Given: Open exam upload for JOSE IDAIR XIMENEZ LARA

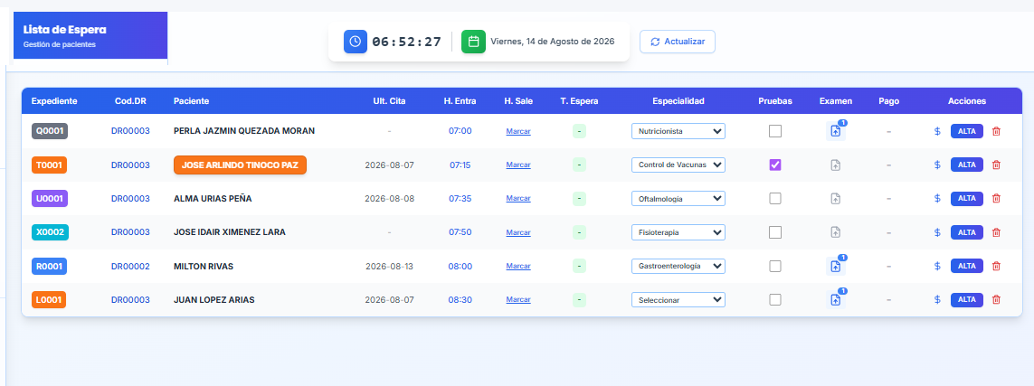Looking at the screenshot, I should [x=836, y=231].
